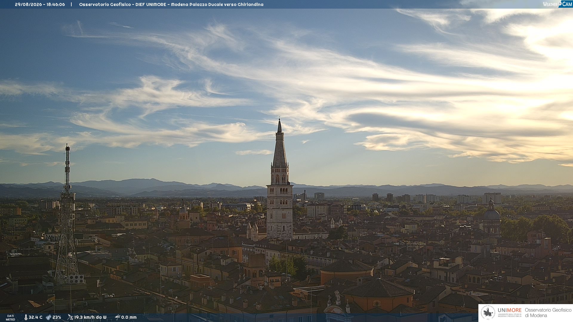Viewport: 573px width, 322px height.
Task: Select the 32.4 C temperature reading
Action: (x=35, y=317)
